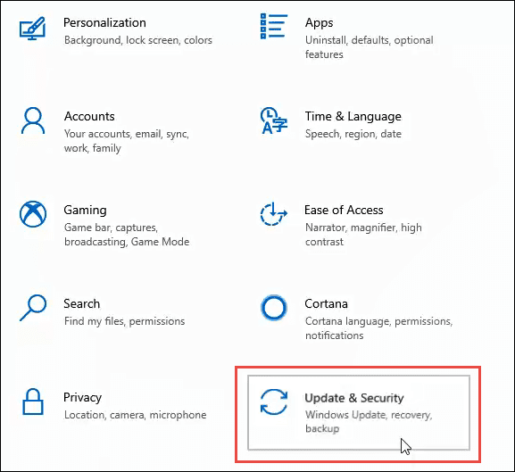Click the Personalization monitor-and-brush icon
This screenshot has width=515, height=472.
pos(32,29)
